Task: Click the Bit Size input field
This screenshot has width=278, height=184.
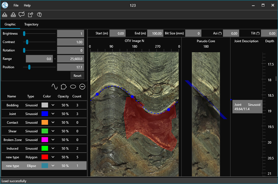Action: [193, 33]
